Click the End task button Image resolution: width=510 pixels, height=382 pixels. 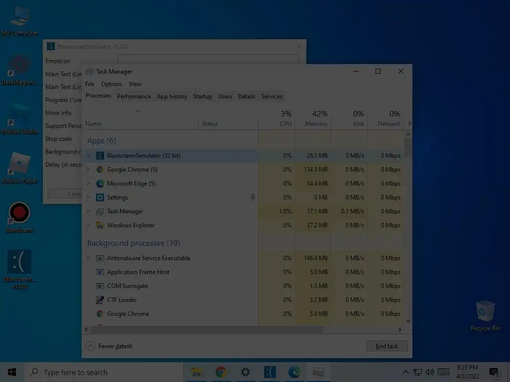(387, 346)
